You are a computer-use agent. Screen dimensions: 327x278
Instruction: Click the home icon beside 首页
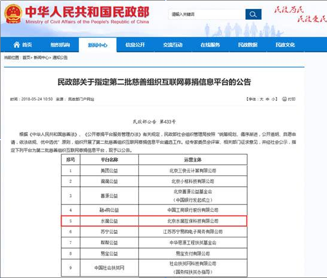tap(17, 44)
